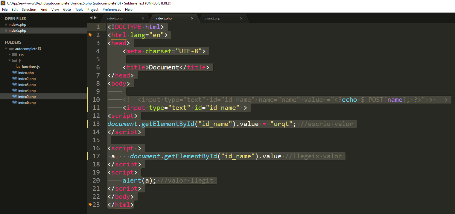Image resolution: width=455 pixels, height=214 pixels.
Task: Click the bookmark marker on line 23
Action: [x=90, y=205]
